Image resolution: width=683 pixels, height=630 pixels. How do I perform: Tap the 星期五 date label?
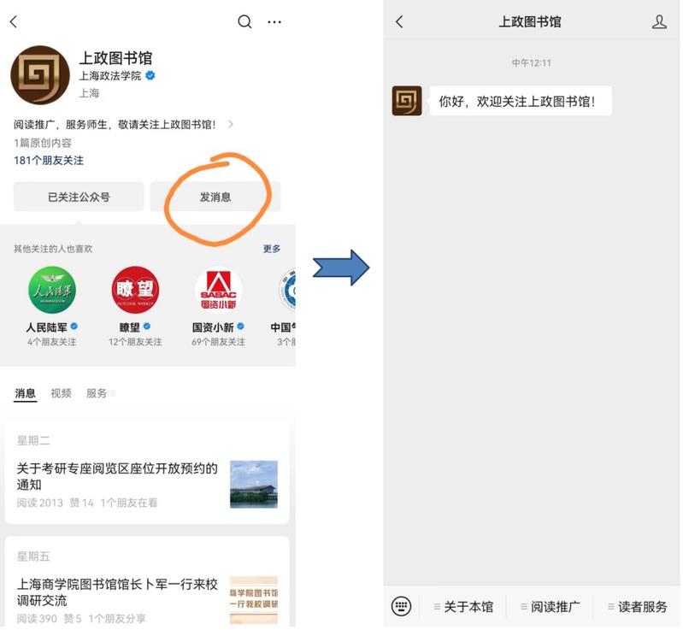(x=33, y=556)
